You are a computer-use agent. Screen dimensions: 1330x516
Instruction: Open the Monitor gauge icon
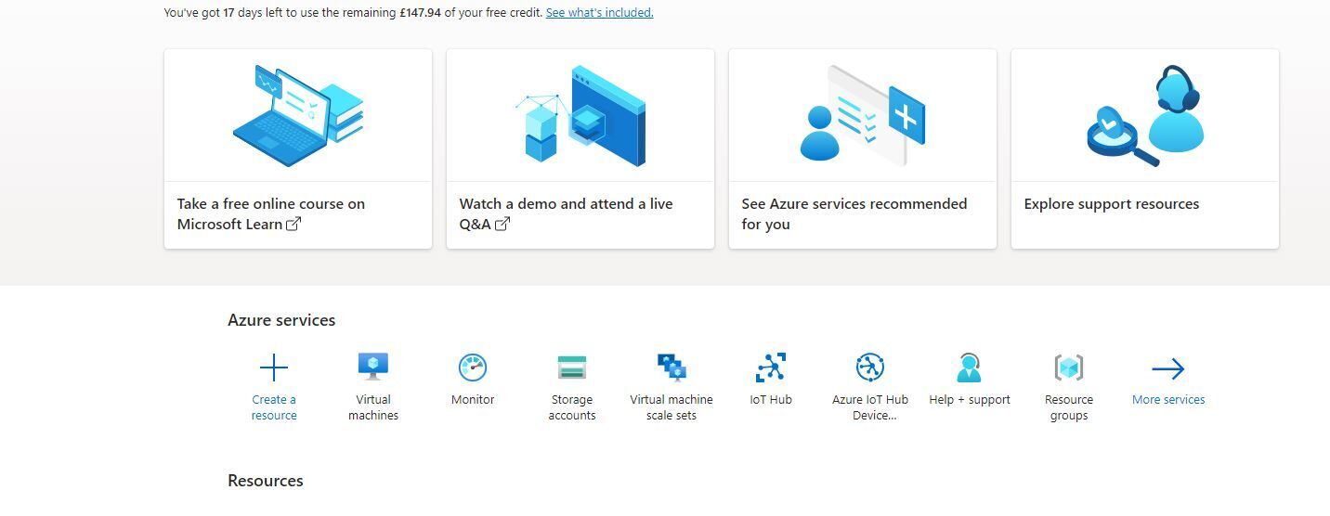point(473,368)
